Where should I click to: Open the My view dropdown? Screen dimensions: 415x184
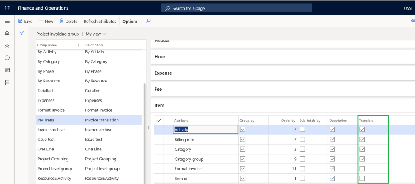[96, 34]
